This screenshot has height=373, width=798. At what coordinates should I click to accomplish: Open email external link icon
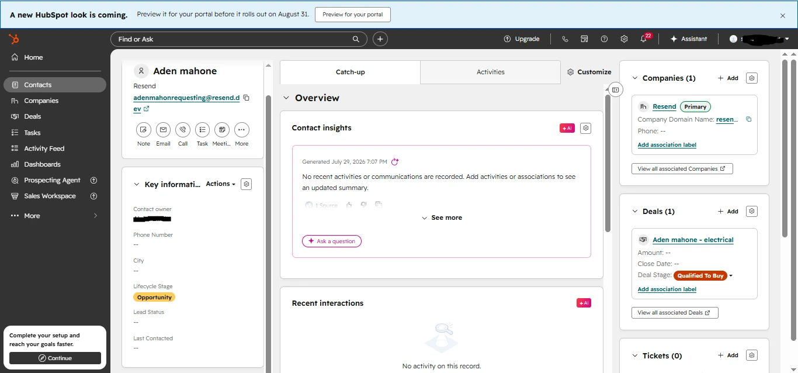pyautogui.click(x=147, y=109)
